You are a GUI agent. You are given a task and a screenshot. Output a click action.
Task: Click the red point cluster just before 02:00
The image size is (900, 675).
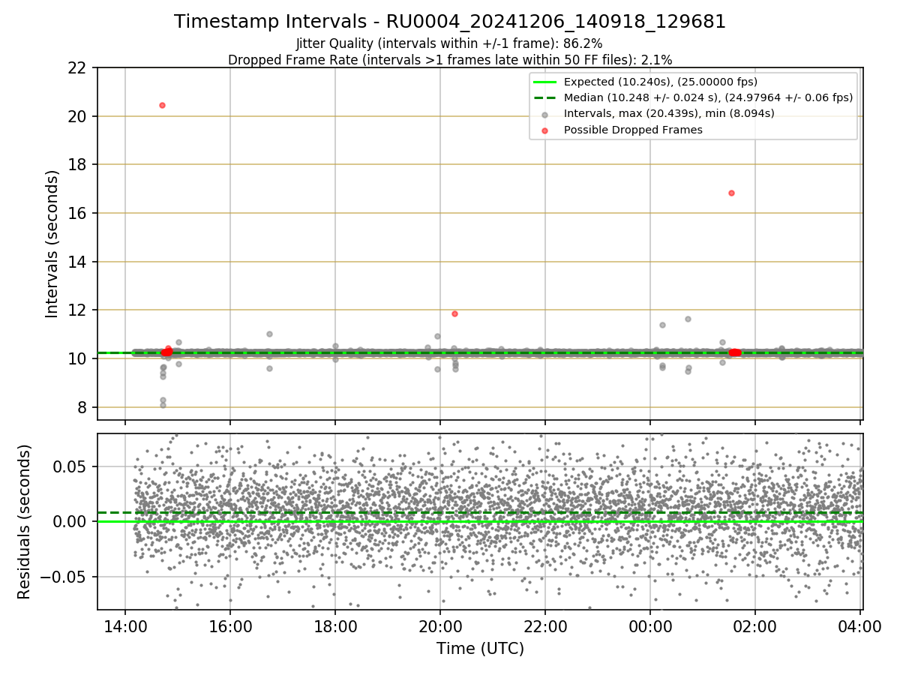pyautogui.click(x=735, y=352)
